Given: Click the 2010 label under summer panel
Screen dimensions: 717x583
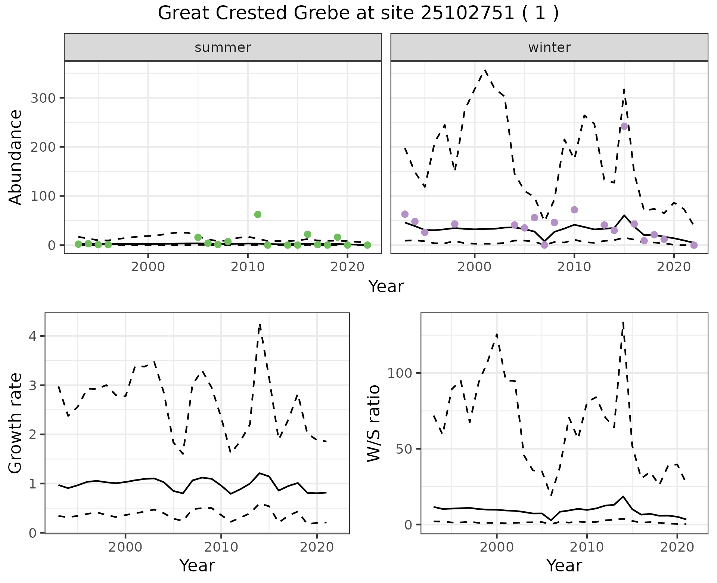Looking at the screenshot, I should pos(248,267).
